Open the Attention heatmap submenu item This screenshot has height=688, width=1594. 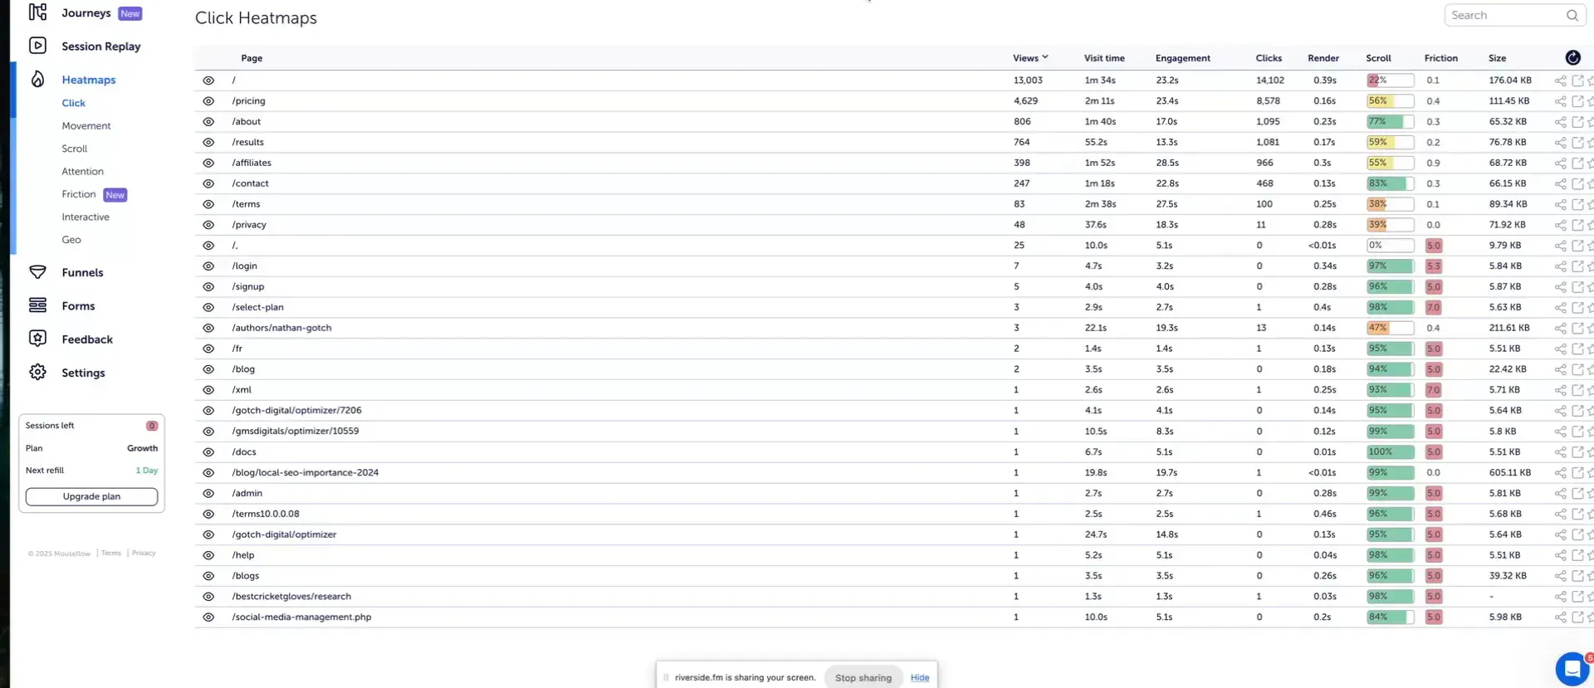click(x=82, y=172)
